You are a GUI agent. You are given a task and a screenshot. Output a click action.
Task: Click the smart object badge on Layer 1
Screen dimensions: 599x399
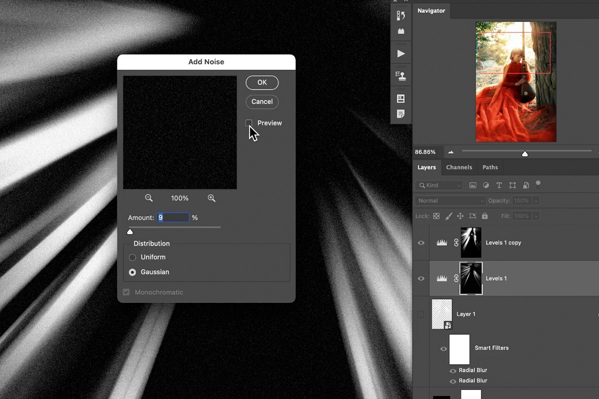448,325
